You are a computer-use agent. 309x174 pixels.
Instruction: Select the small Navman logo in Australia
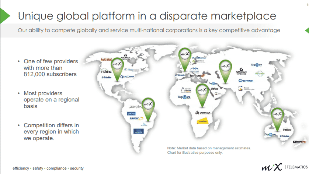271,127
